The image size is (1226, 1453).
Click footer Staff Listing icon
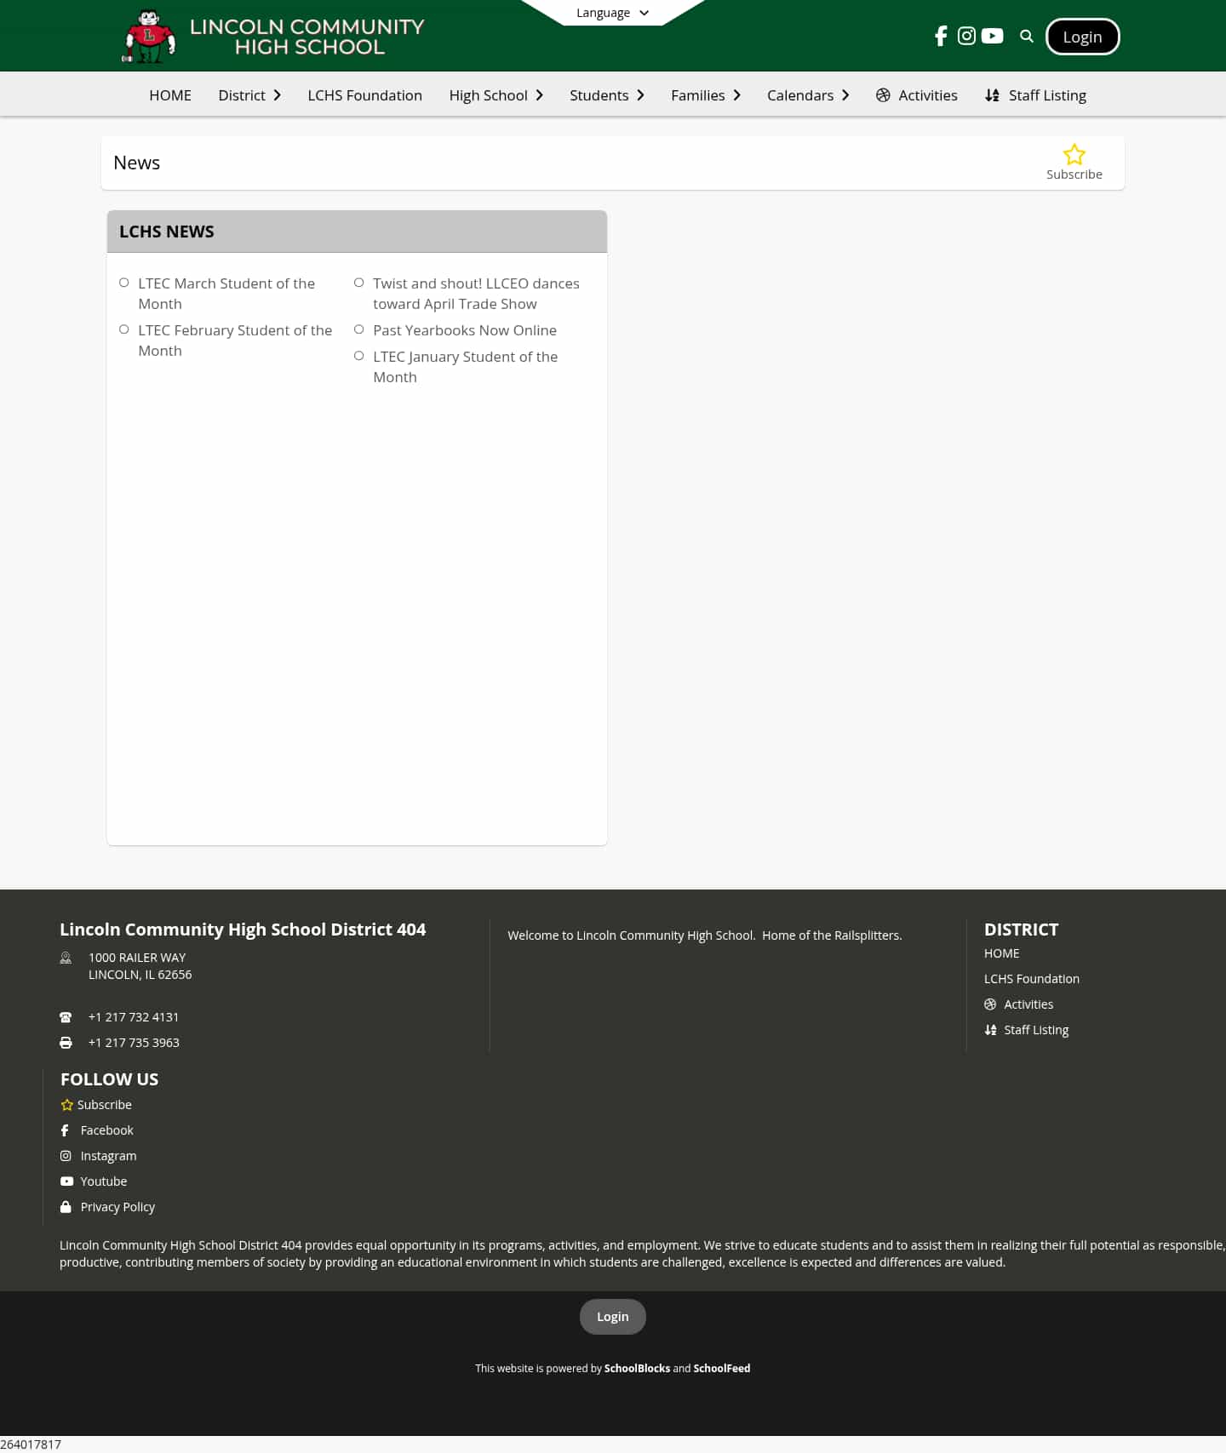point(990,1030)
